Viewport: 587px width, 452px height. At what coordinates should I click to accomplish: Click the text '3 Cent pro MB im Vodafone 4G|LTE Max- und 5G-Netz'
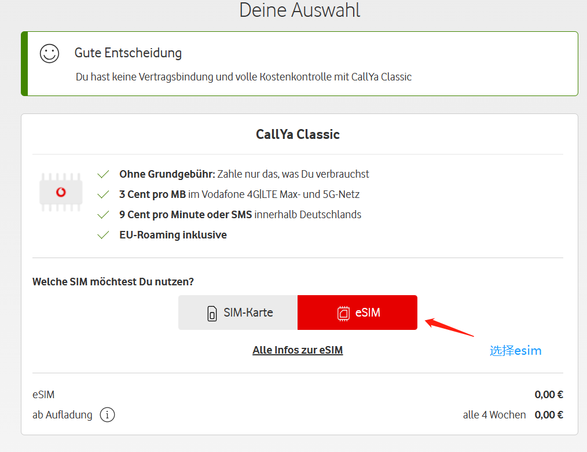239,194
